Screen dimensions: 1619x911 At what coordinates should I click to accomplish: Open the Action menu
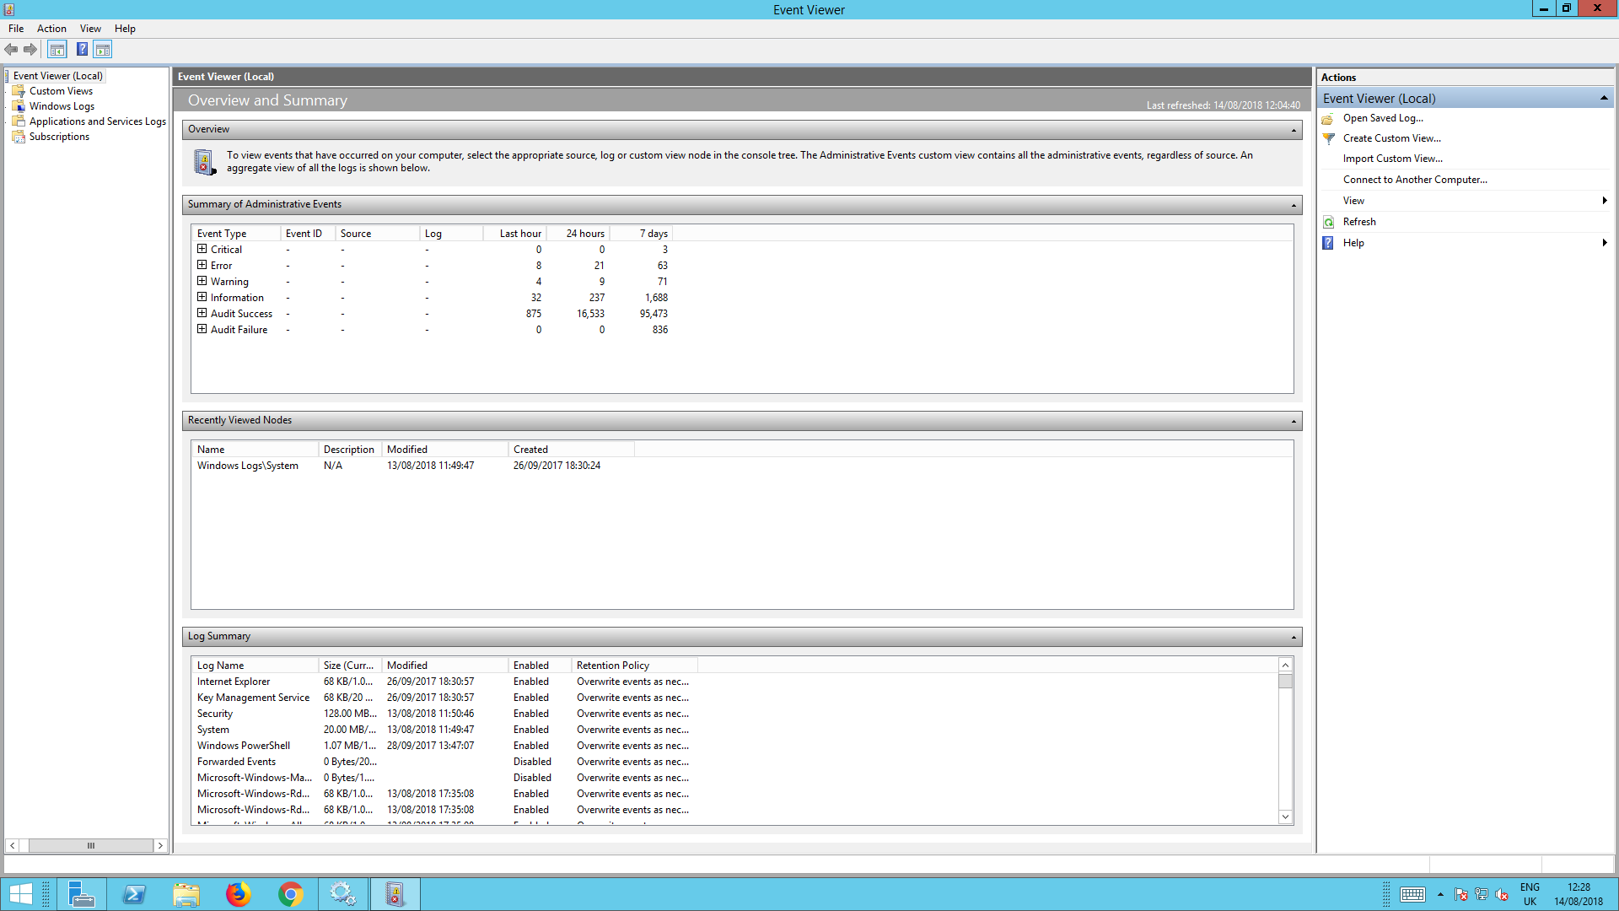click(x=51, y=29)
